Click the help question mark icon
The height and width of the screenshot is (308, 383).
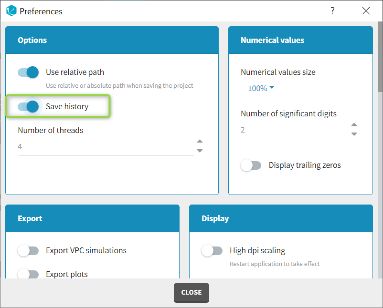point(332,11)
